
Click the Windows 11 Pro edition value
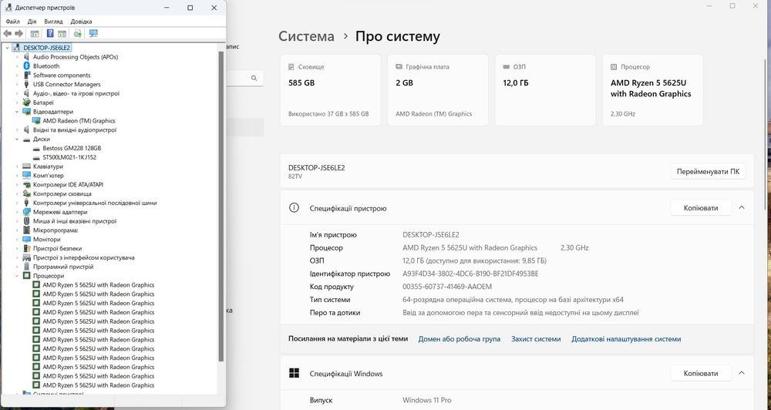click(x=427, y=400)
